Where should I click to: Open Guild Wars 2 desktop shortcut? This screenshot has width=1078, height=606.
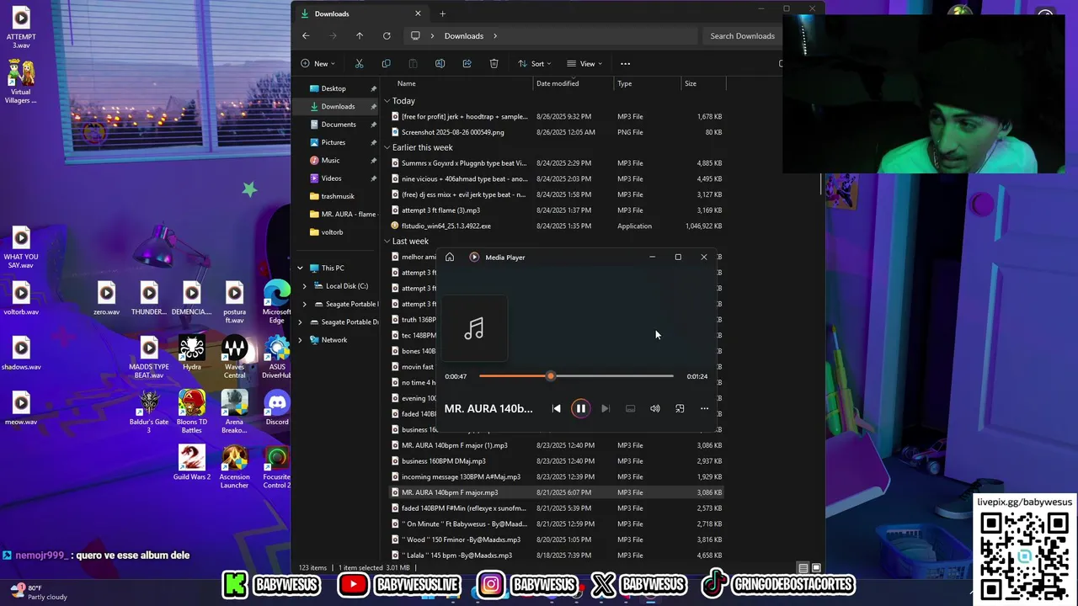(x=191, y=463)
